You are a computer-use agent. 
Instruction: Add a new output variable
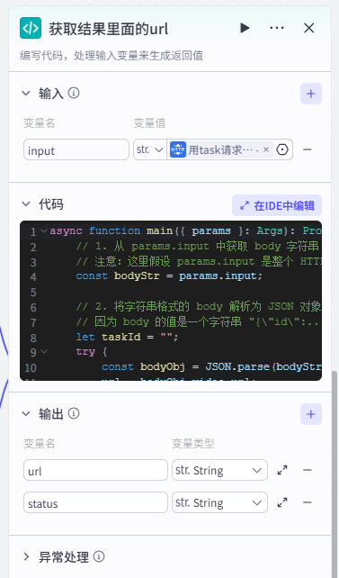click(311, 414)
